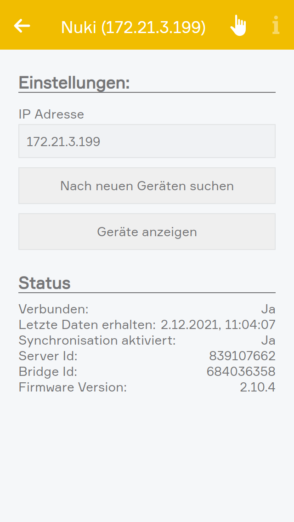This screenshot has height=522, width=294.
Task: Click the Bridge Id label
Action: pyautogui.click(x=48, y=372)
